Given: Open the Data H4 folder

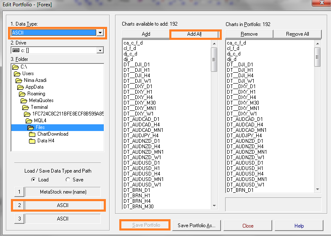Looking at the screenshot, I should click(x=42, y=141).
